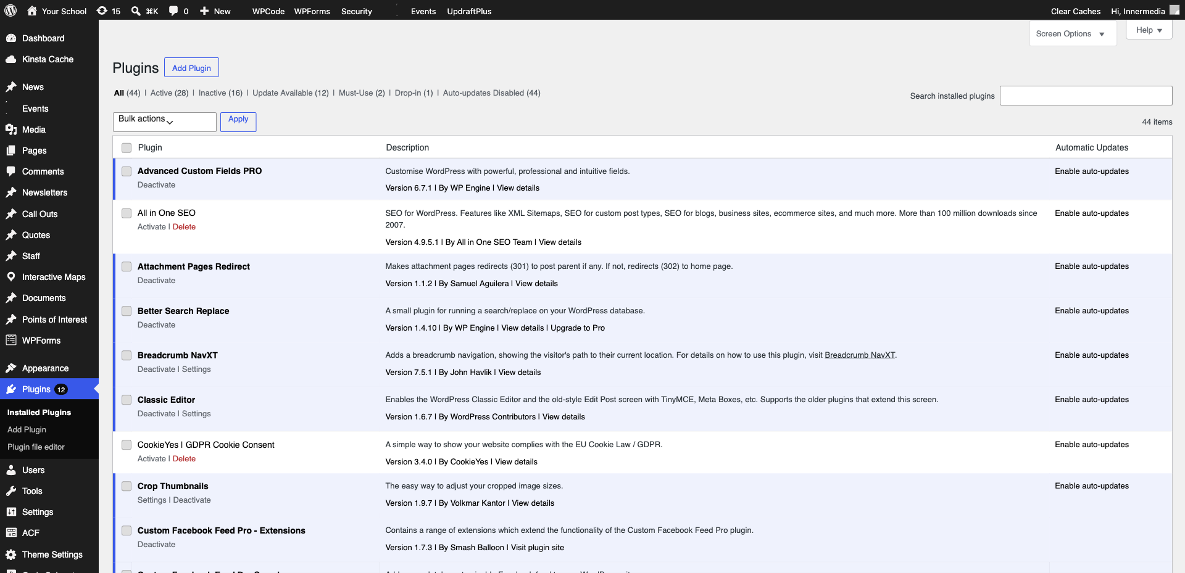
Task: Open Breadcrumb NavXT Settings link
Action: click(x=196, y=369)
